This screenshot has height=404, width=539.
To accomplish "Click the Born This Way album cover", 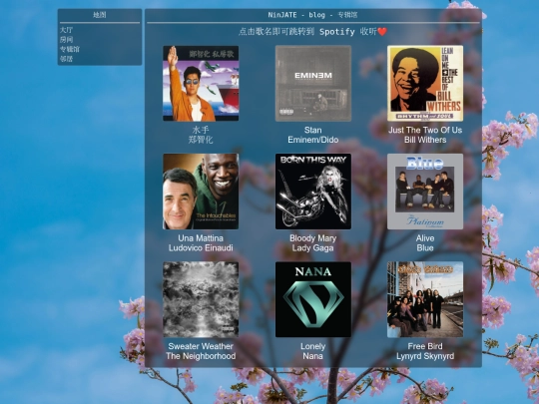I will [313, 192].
